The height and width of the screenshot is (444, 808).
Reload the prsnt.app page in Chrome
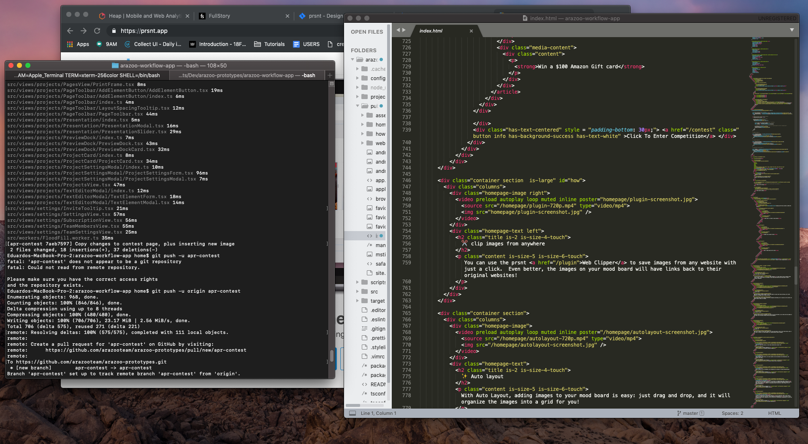coord(97,31)
